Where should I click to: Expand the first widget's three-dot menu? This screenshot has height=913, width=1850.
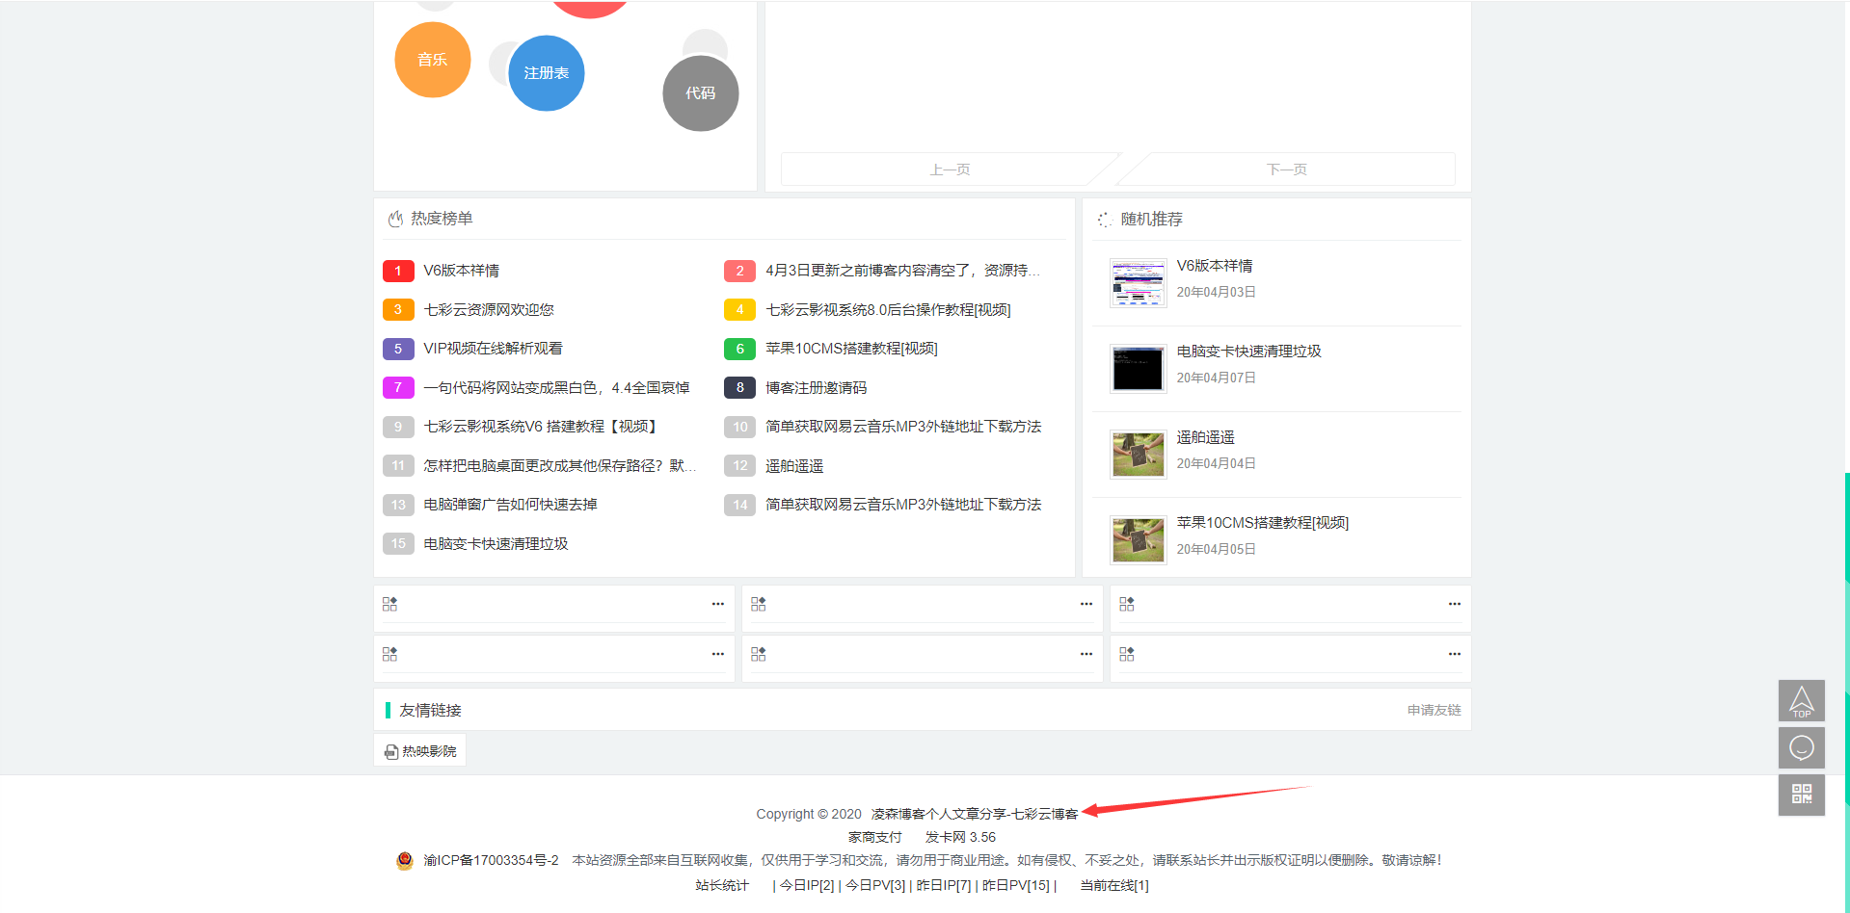(717, 604)
